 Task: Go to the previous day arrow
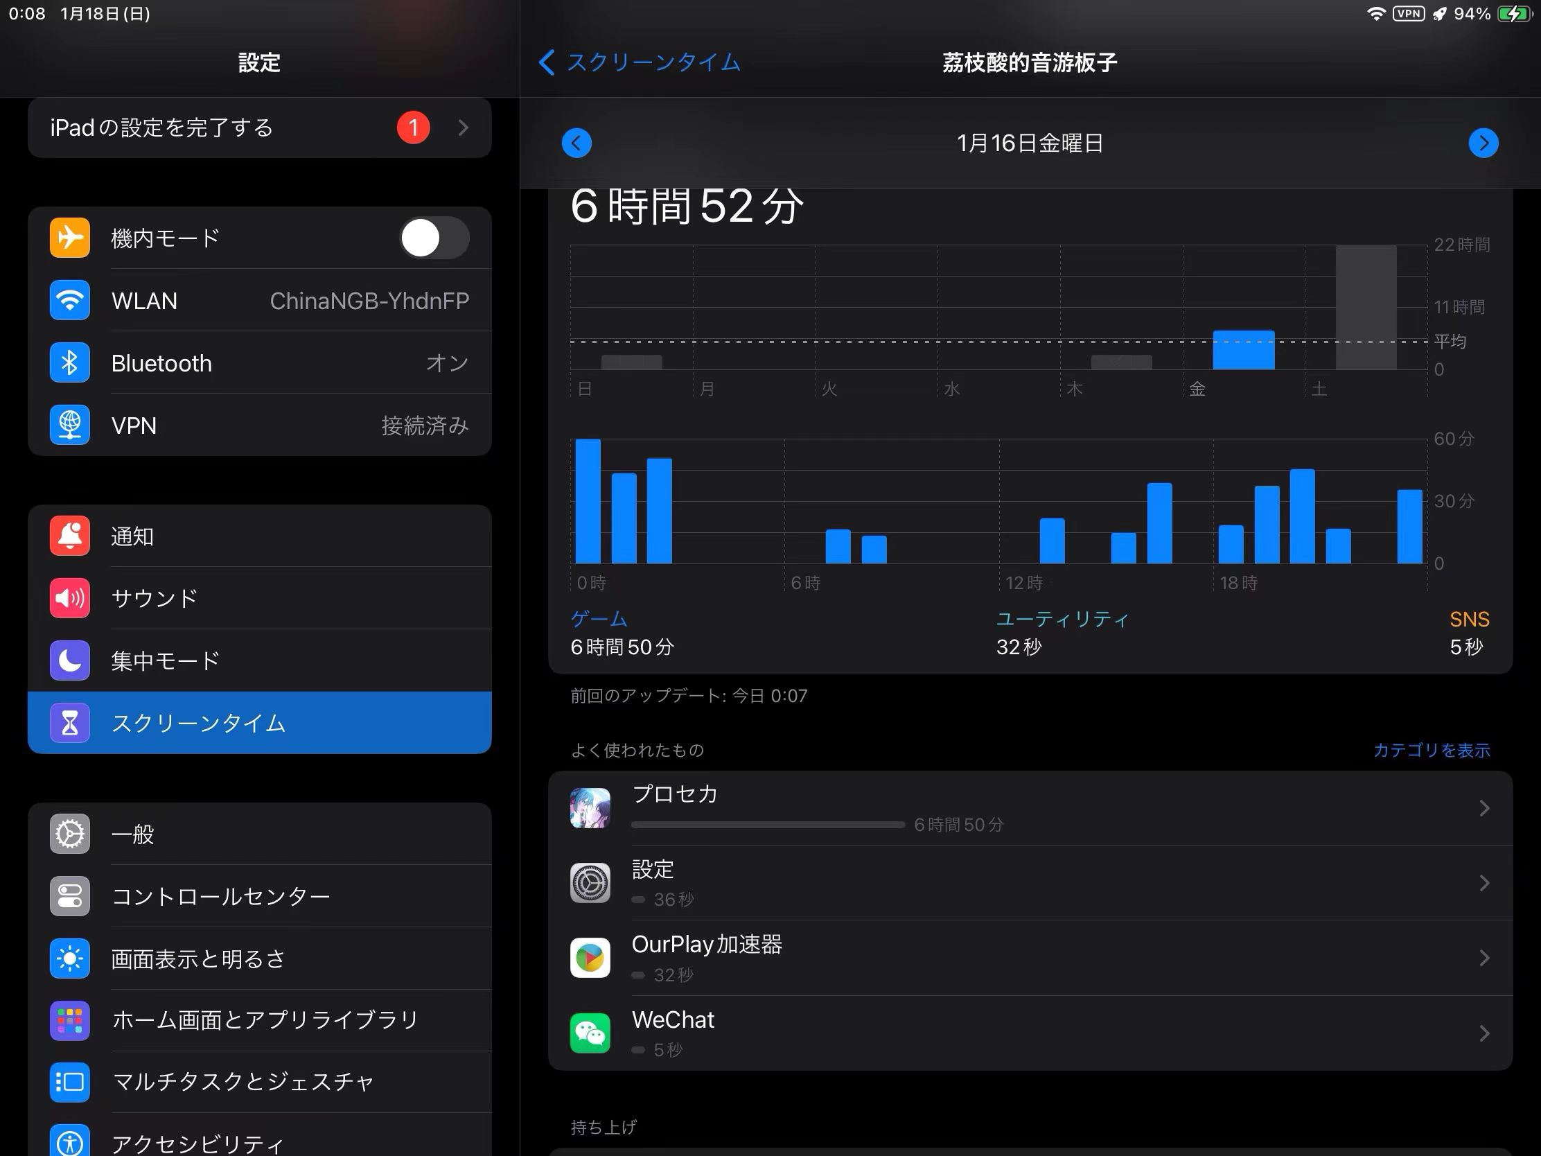(576, 143)
